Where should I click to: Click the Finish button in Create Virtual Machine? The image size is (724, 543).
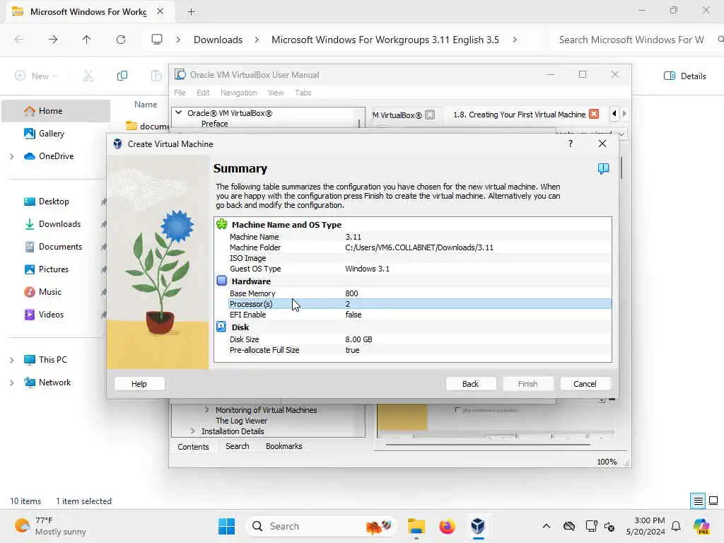[527, 384]
